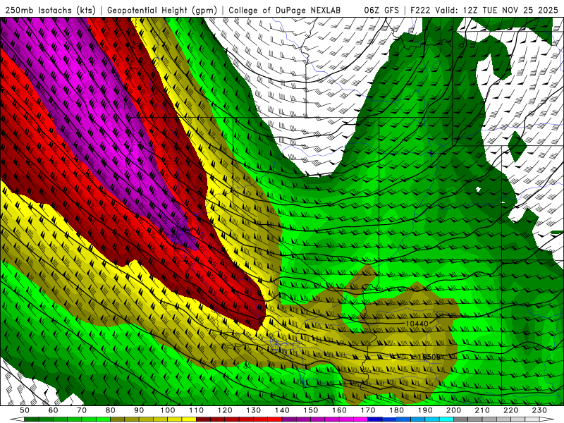The width and height of the screenshot is (564, 423).
Task: Click the 100 value on the color scale
Action: click(168, 410)
